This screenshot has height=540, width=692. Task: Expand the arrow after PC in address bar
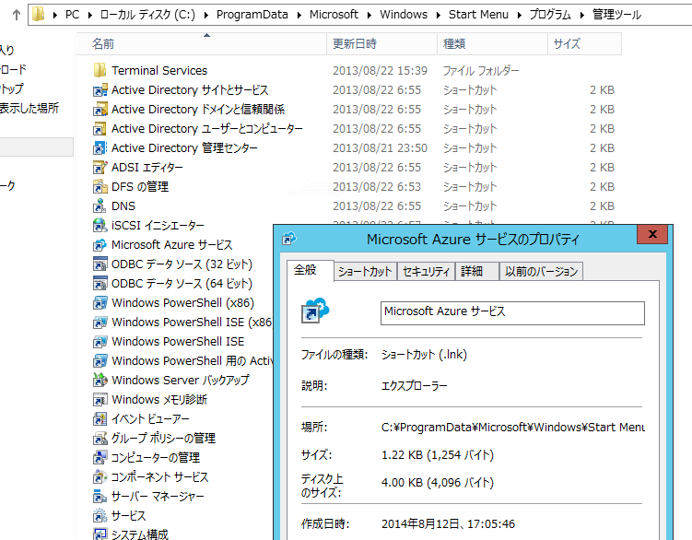tap(90, 15)
